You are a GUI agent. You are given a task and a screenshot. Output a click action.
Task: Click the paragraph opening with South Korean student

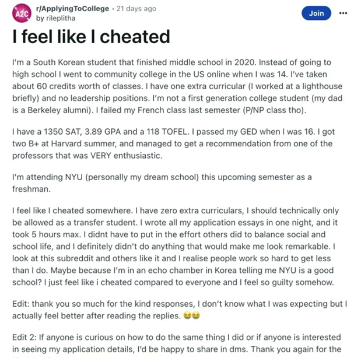[177, 86]
